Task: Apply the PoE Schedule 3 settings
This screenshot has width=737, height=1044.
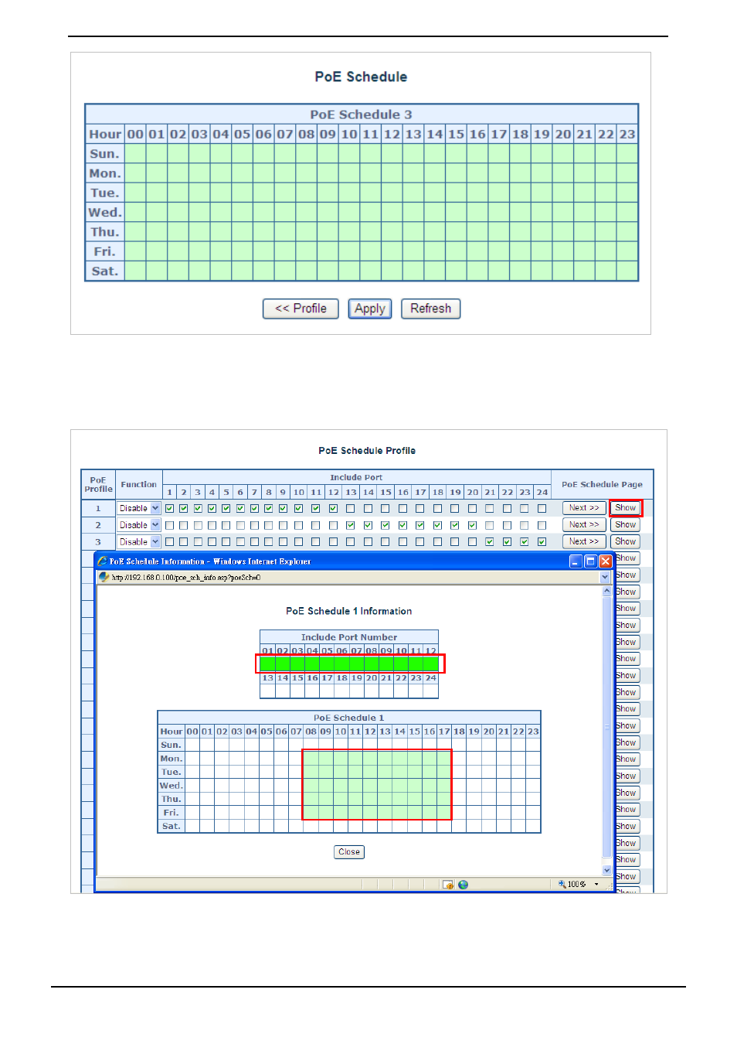Action: [x=370, y=309]
